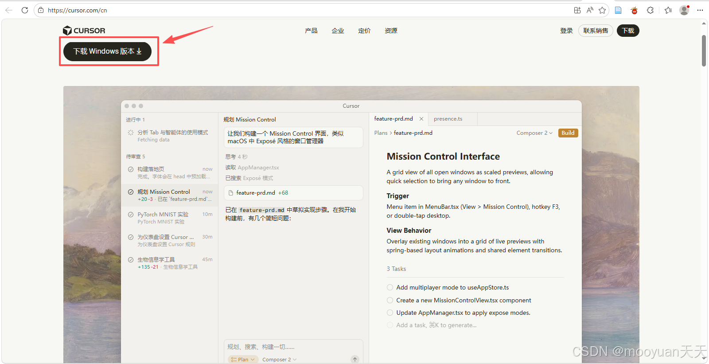Click the 下载 Windows 版本 download button
Viewport: 709px width, 364px height.
click(107, 51)
